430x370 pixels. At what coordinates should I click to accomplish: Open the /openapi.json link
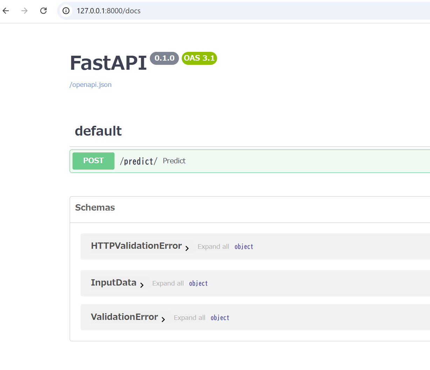coord(90,84)
